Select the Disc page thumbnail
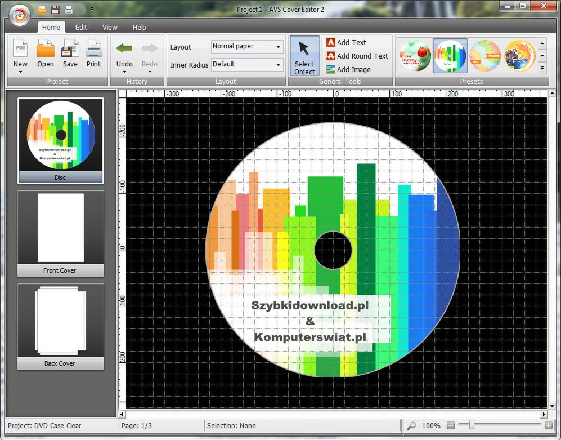This screenshot has height=440, width=561. click(x=60, y=140)
